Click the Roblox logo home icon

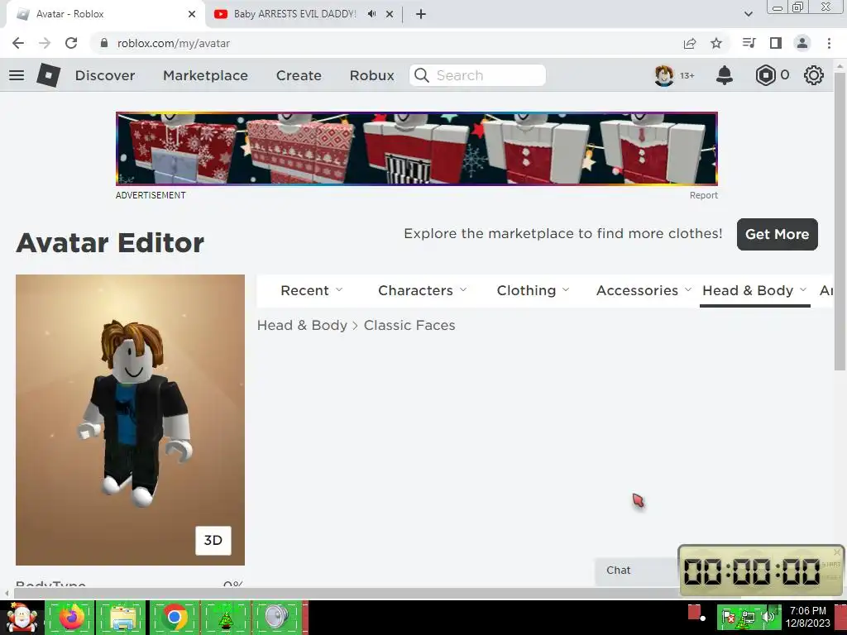(x=49, y=75)
